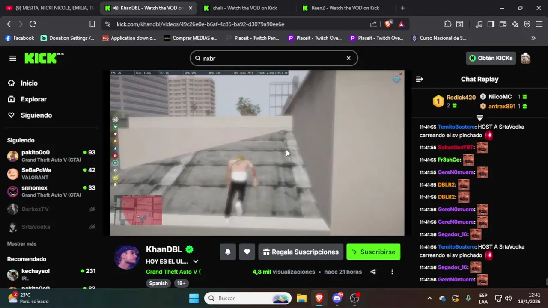Open the browser main menu
The image size is (548, 308).
coord(539,24)
